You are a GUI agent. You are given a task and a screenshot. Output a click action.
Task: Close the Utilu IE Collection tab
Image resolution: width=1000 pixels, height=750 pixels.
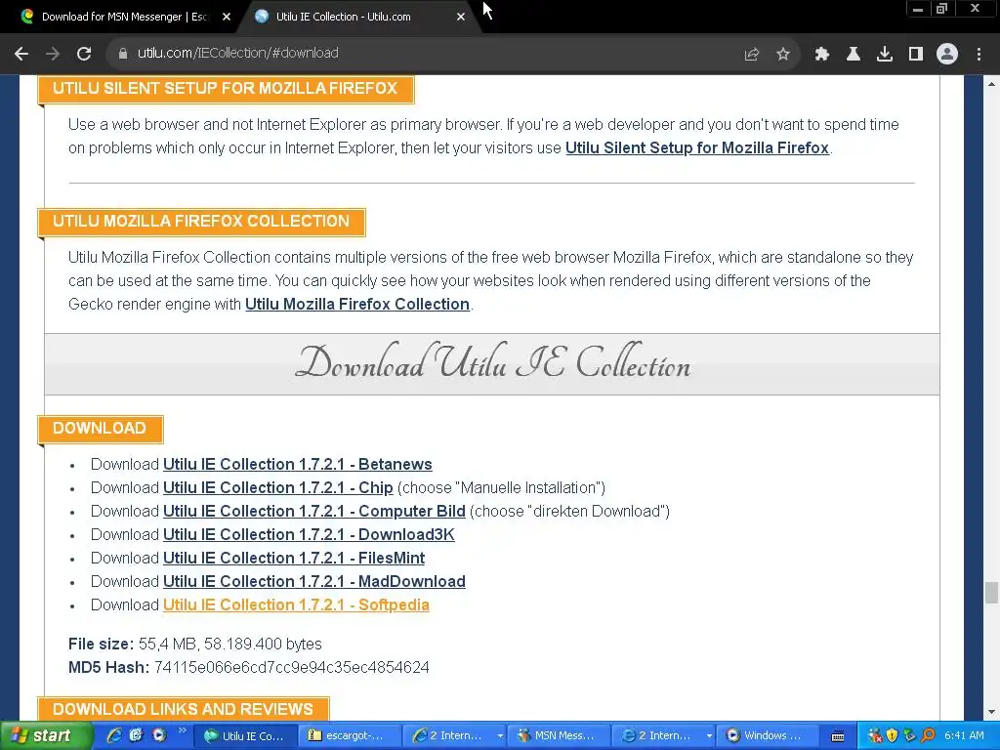[461, 17]
